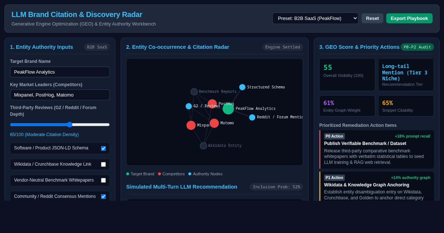Click the 65/100 Moderate Citation Density text

click(44, 135)
